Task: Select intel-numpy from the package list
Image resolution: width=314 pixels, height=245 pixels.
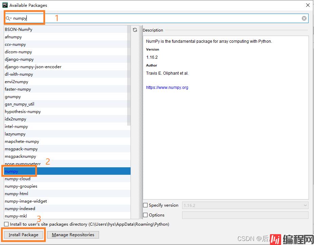Action: [16, 127]
